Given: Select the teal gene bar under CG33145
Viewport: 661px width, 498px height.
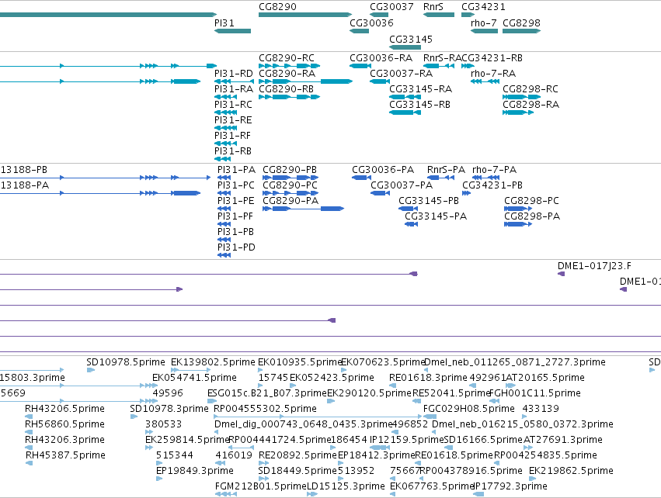Looking at the screenshot, I should pos(405,47).
